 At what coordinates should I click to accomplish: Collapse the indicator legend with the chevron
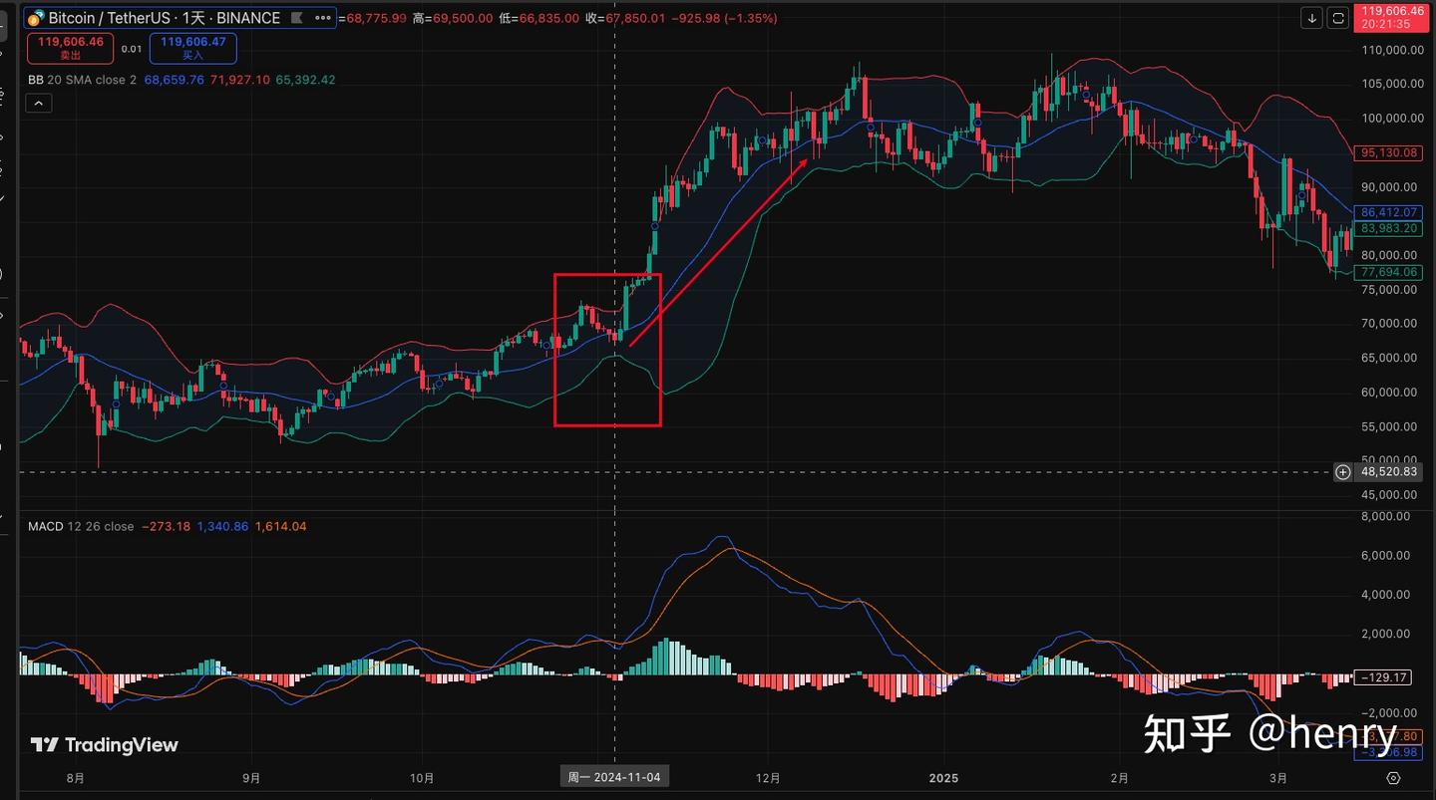pos(39,103)
